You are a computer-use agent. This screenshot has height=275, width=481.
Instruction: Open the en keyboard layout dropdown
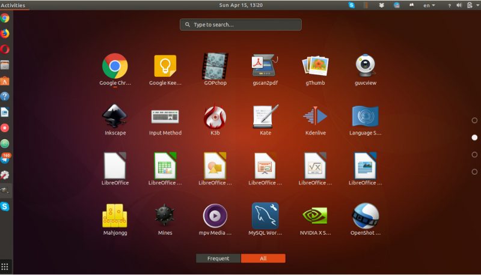[x=429, y=5]
